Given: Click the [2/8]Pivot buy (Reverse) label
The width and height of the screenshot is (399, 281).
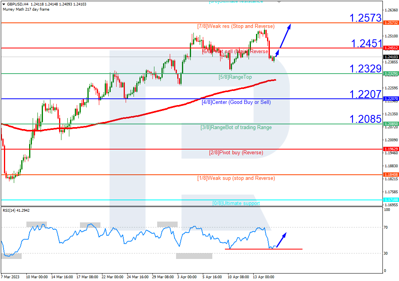Looking at the screenshot, I should click(x=236, y=153).
